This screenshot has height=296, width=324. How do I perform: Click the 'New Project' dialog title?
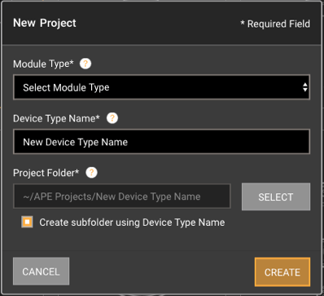click(x=45, y=23)
